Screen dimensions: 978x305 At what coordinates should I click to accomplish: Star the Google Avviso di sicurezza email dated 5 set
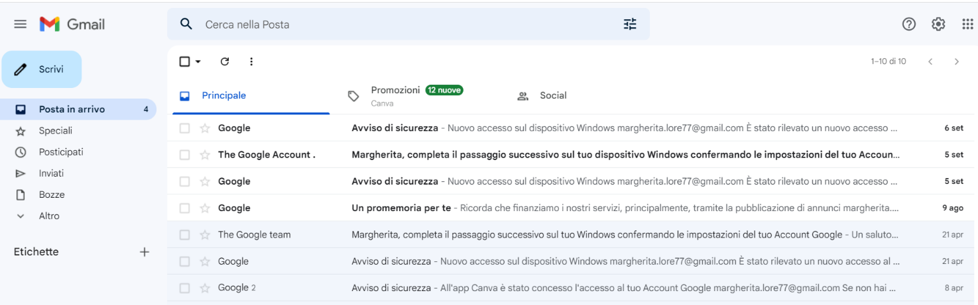205,181
